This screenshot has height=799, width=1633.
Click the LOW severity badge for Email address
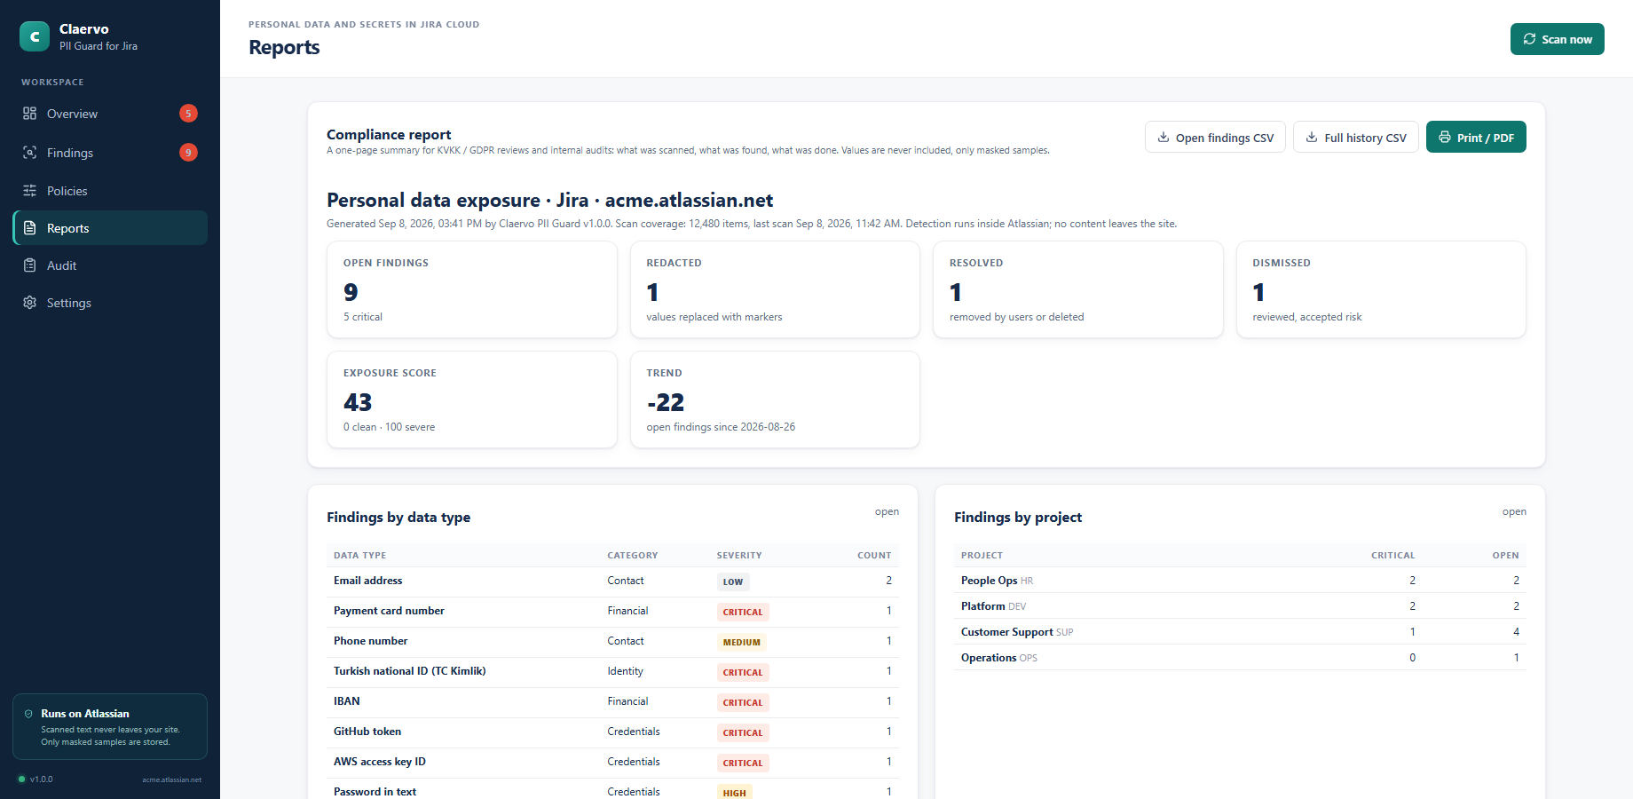(733, 582)
